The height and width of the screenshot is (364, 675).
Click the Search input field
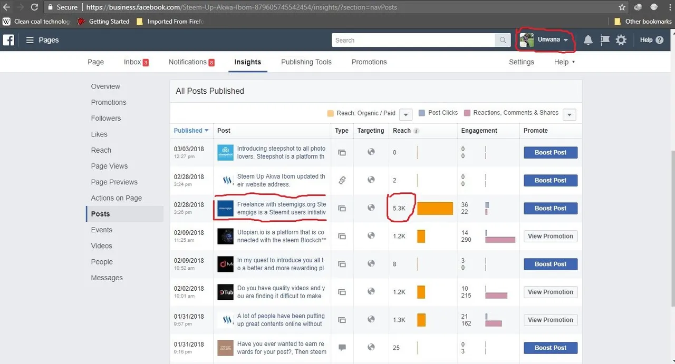point(414,40)
